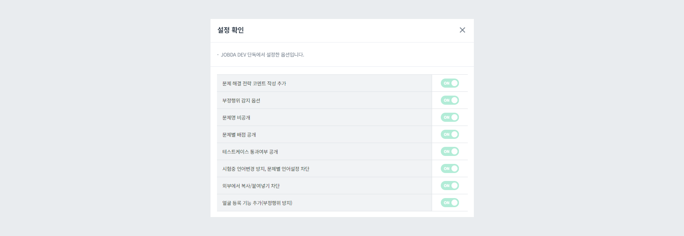Click the 시험중 언어변경 방지 row label
The height and width of the screenshot is (236, 684).
click(266, 169)
